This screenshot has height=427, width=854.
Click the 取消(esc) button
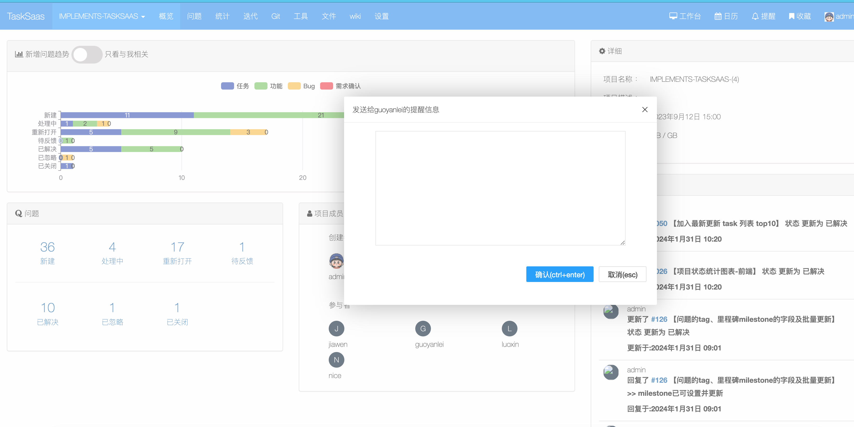(622, 274)
